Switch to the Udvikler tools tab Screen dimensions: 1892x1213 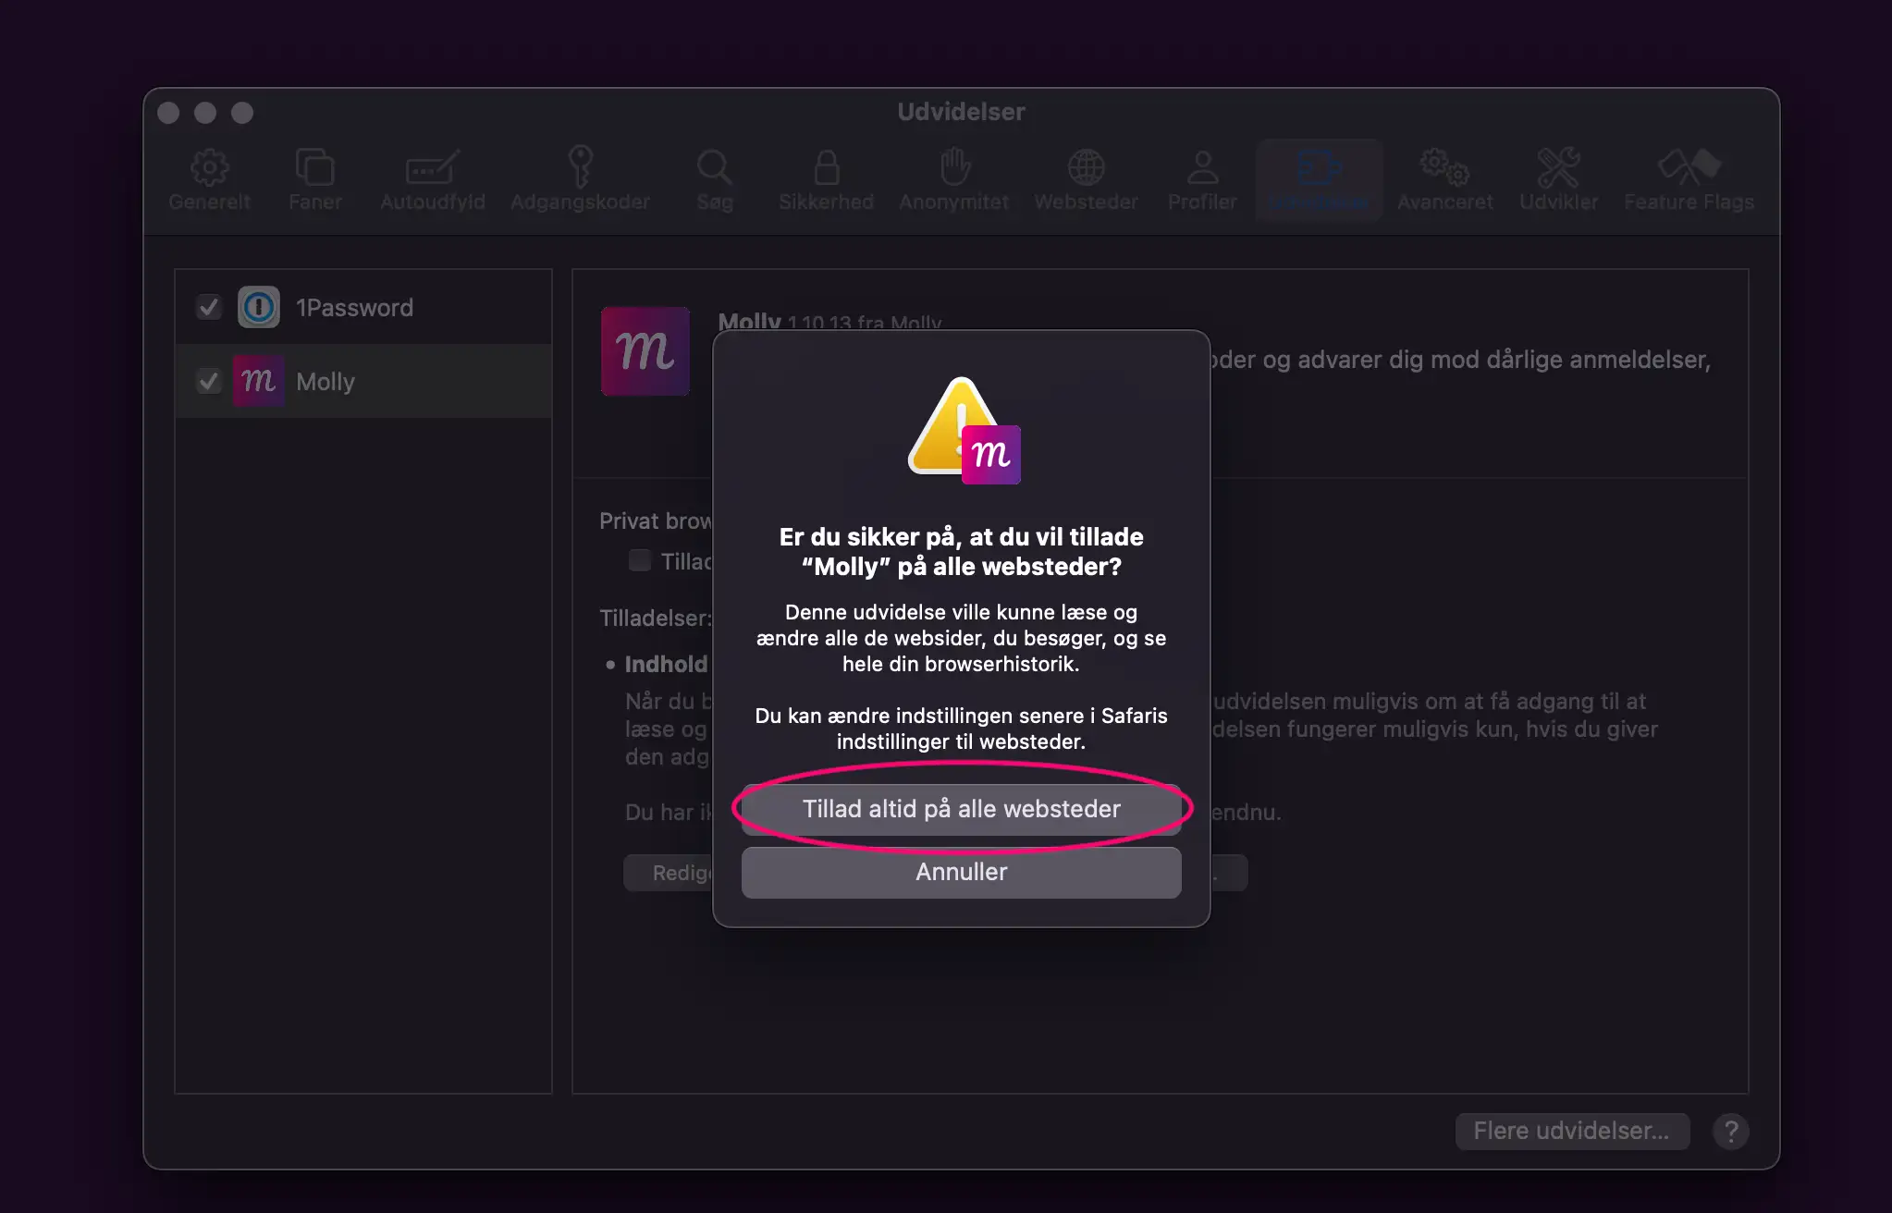[x=1558, y=168]
